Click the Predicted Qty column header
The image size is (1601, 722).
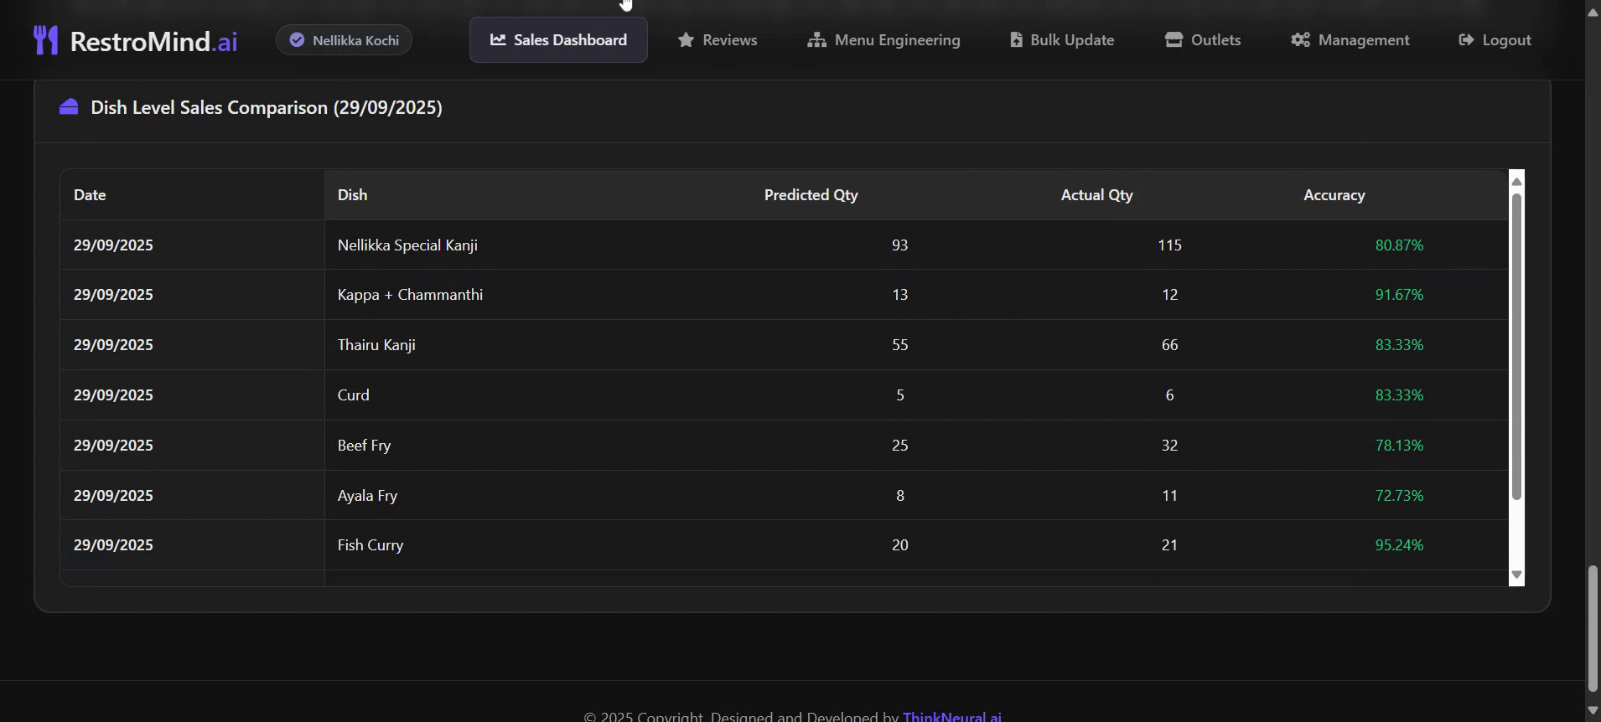(811, 194)
